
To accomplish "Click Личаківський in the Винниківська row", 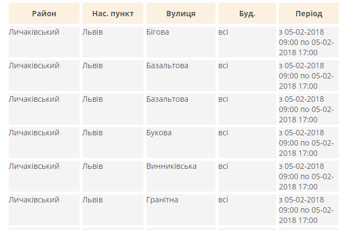I will (x=34, y=166).
